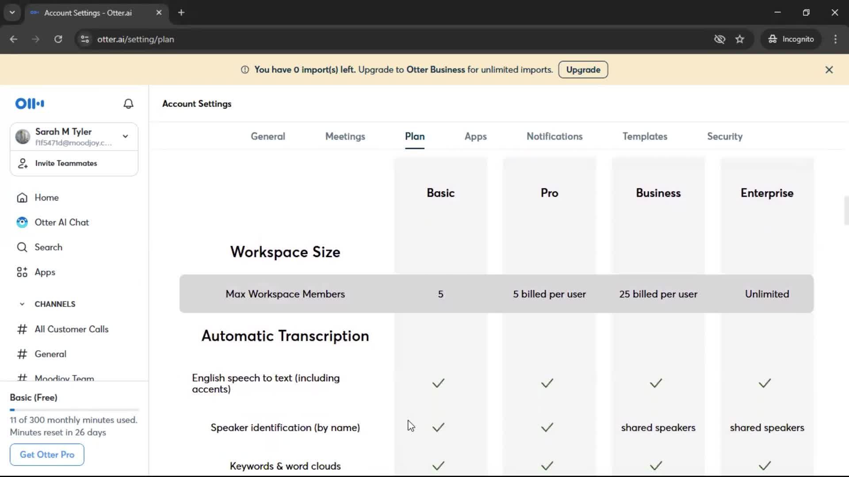Click Max Workspace Members row label

click(x=285, y=294)
